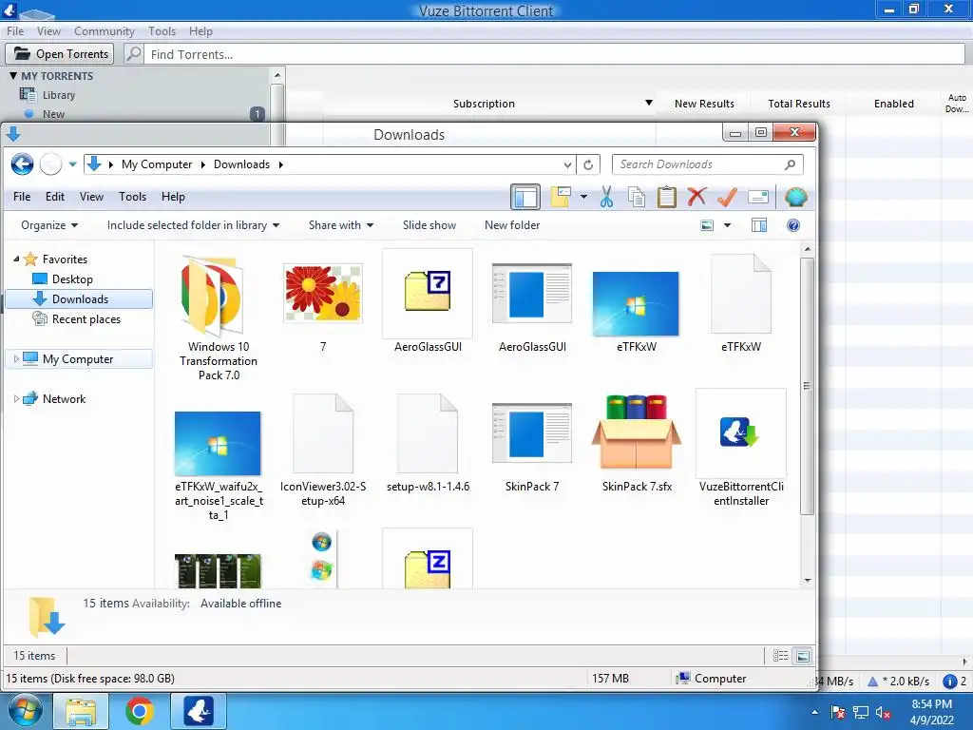Select New in Vuze sidebar

(x=53, y=114)
